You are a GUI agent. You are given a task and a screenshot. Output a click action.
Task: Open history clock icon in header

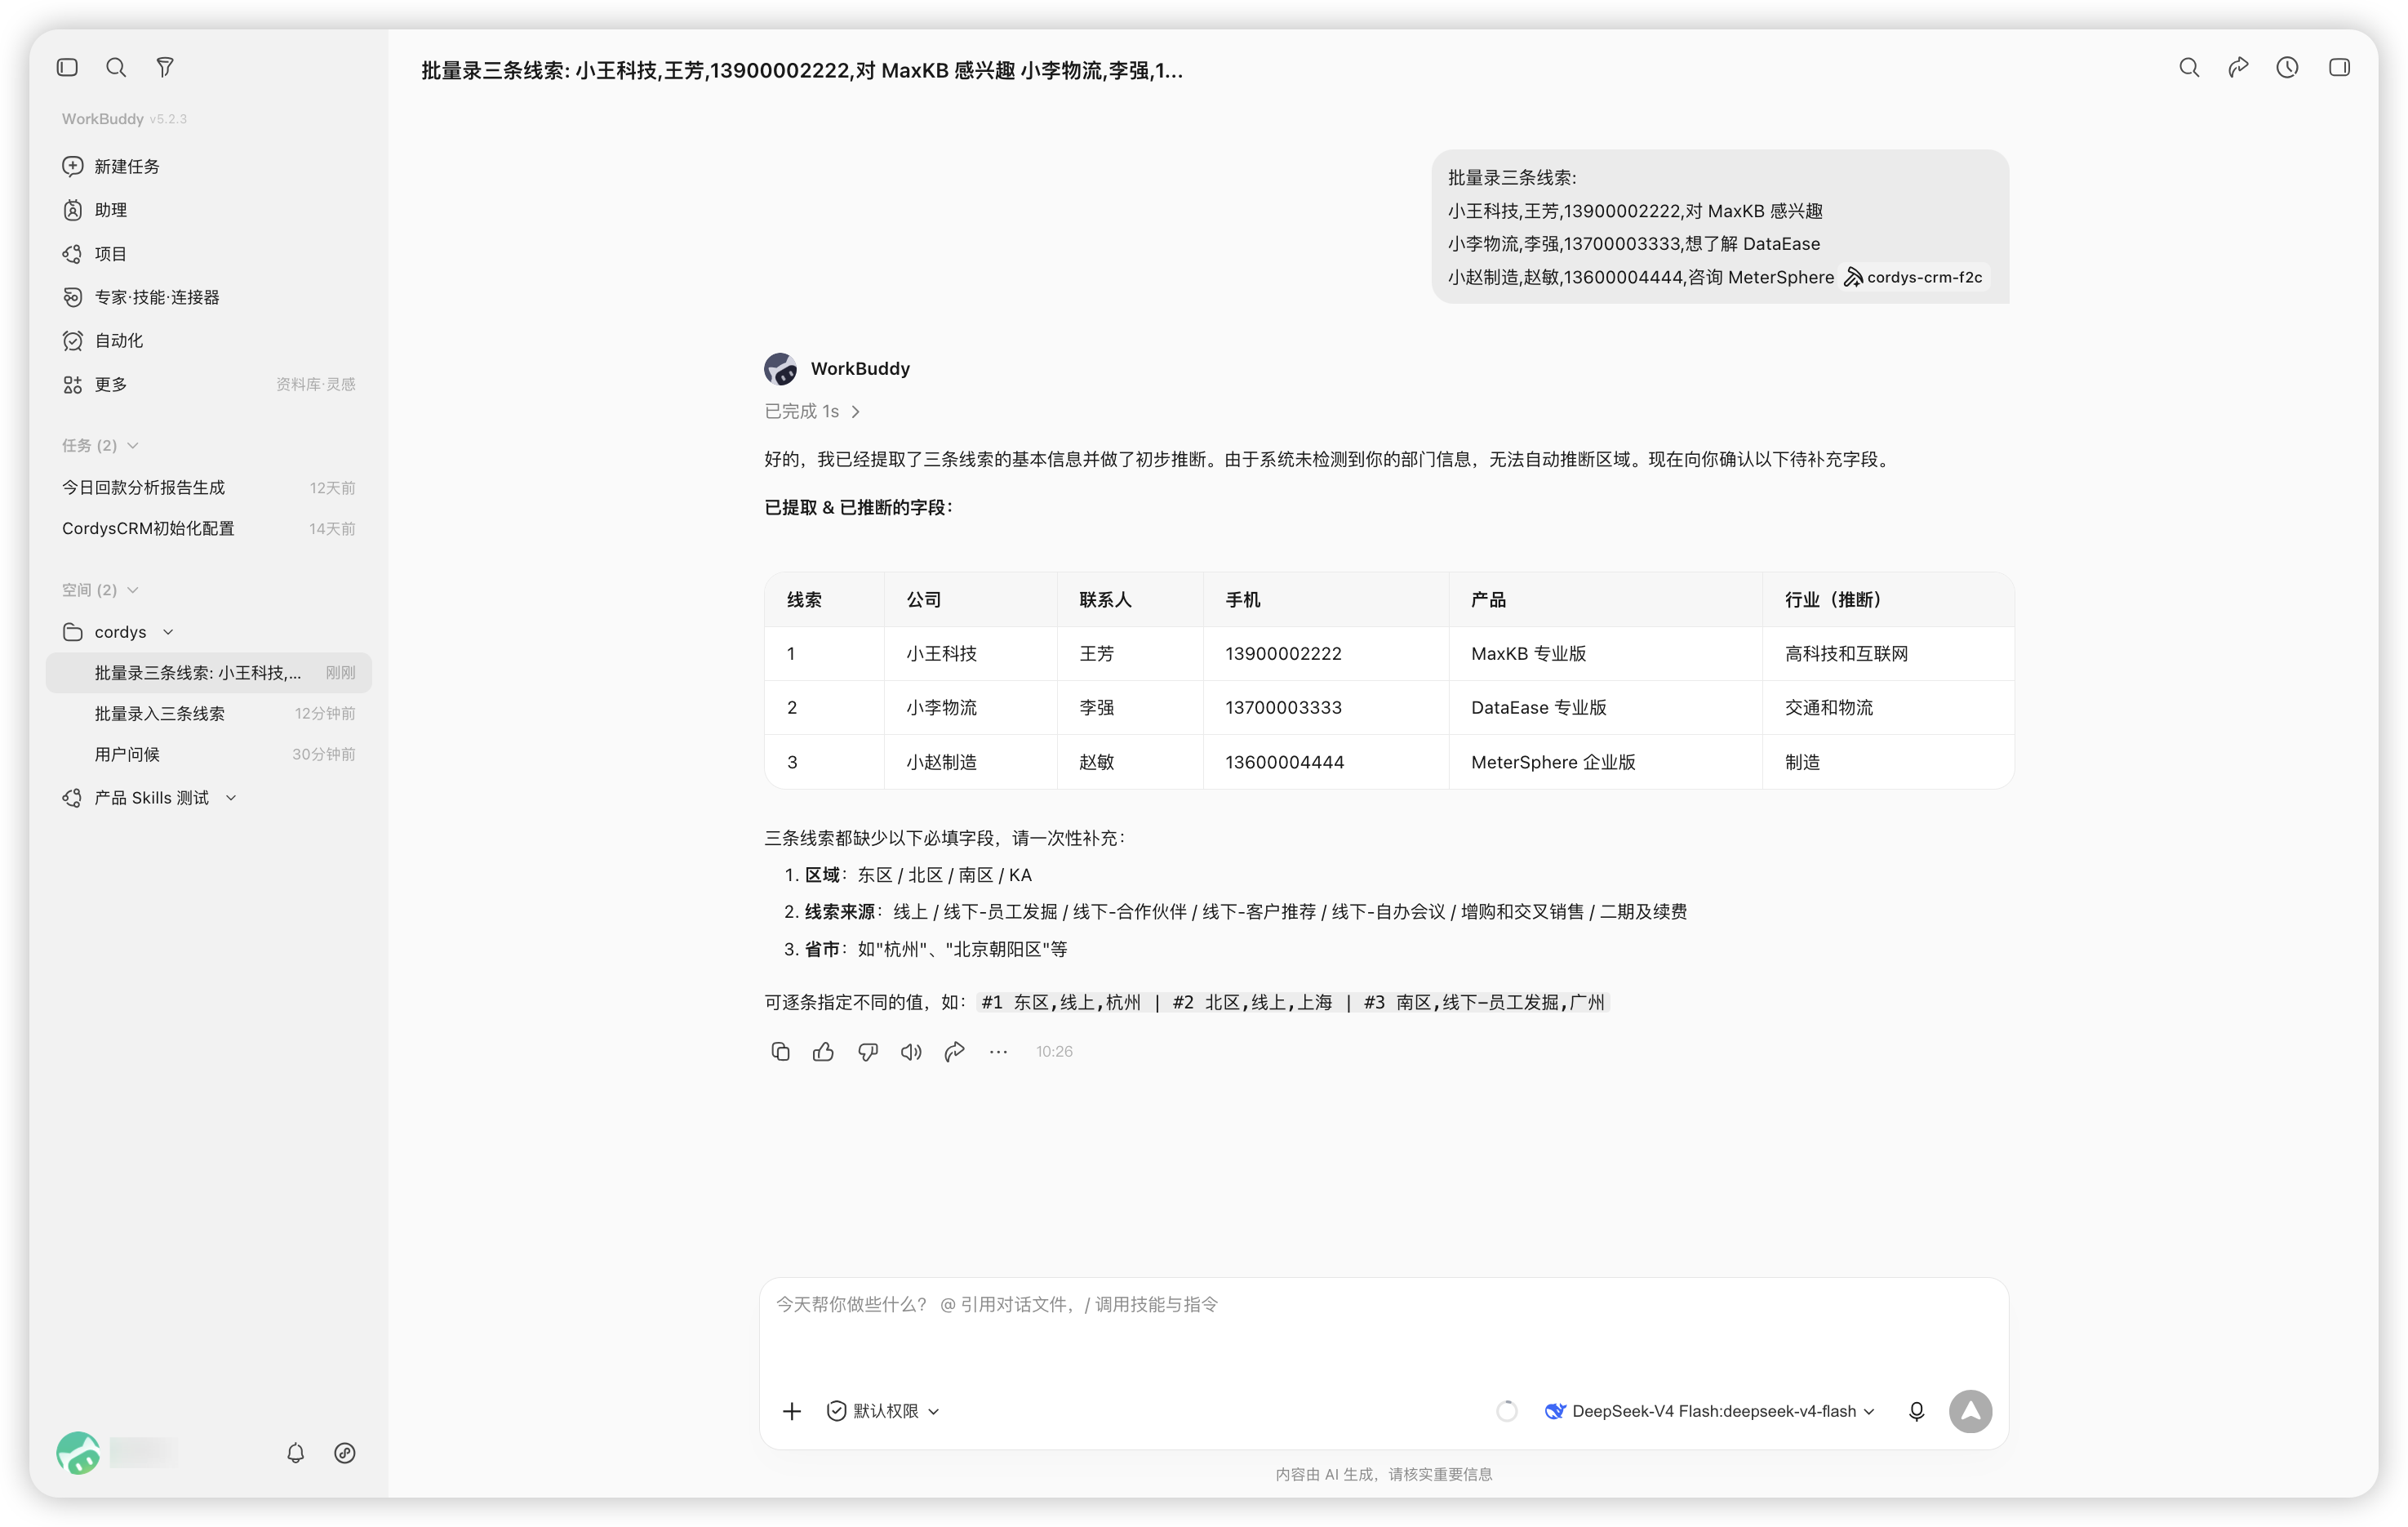pyautogui.click(x=2287, y=67)
